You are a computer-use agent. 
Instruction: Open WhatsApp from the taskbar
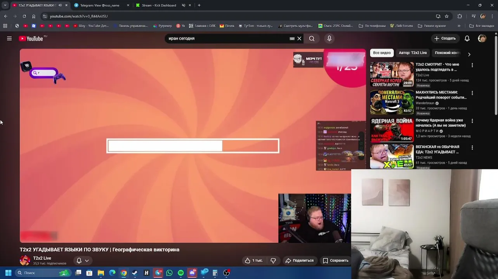coord(169,273)
